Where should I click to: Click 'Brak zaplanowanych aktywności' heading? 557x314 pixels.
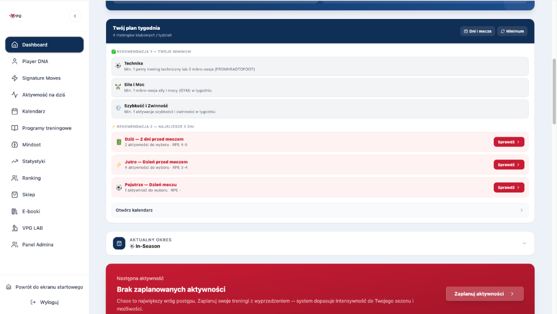(x=171, y=289)
